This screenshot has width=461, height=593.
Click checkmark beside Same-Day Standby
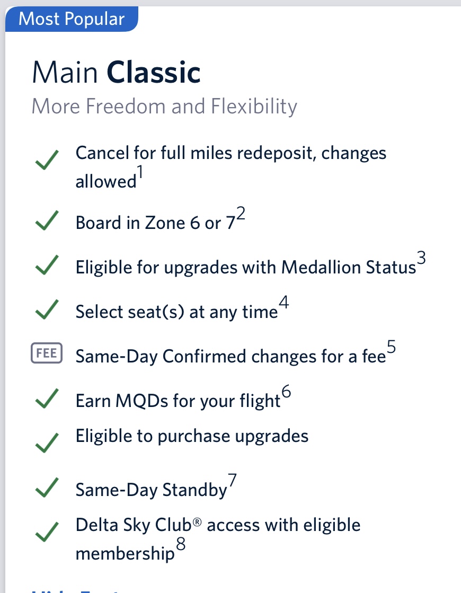click(47, 488)
